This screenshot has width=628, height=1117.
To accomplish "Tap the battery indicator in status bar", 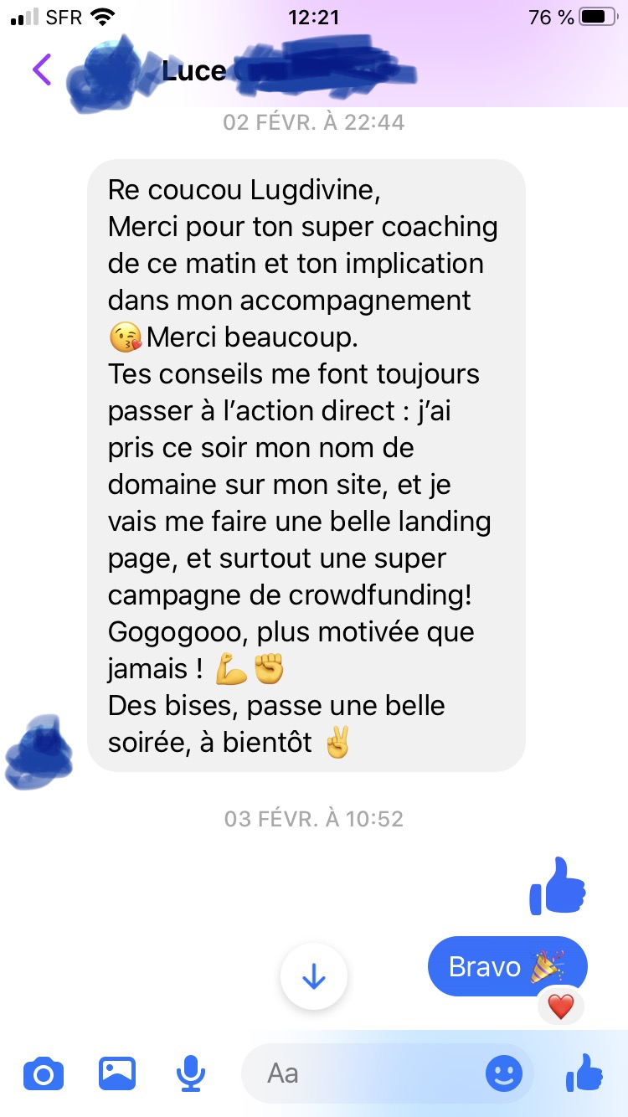I will (x=598, y=17).
